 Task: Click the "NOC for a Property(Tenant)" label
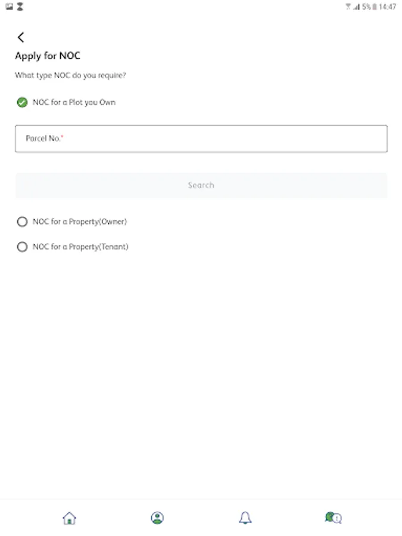[80, 247]
